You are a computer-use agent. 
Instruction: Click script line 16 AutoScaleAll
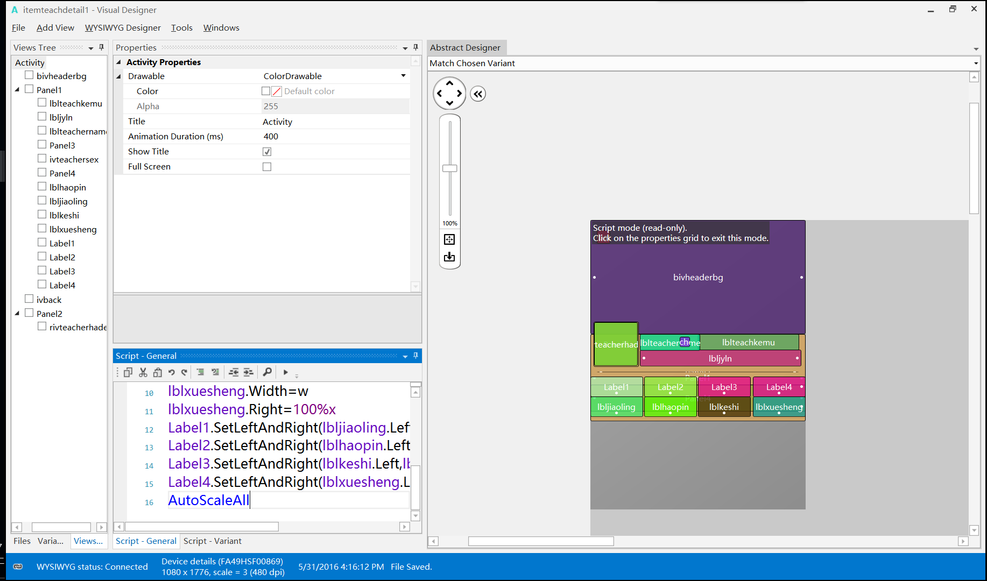pos(209,500)
